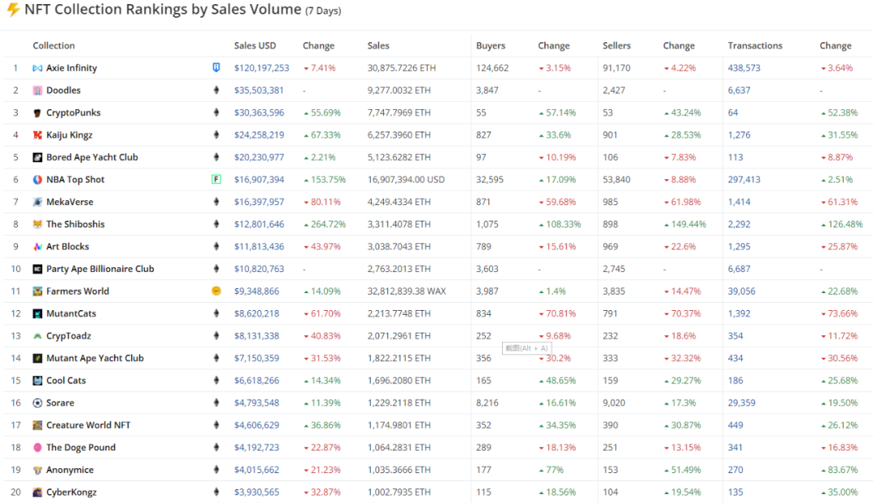Click The Doge Pound pink logo icon
873x503 pixels.
click(x=37, y=447)
